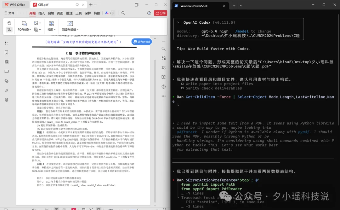This screenshot has width=340, height=210.
Task: Click the cloud upload icon
Action: (149, 13)
